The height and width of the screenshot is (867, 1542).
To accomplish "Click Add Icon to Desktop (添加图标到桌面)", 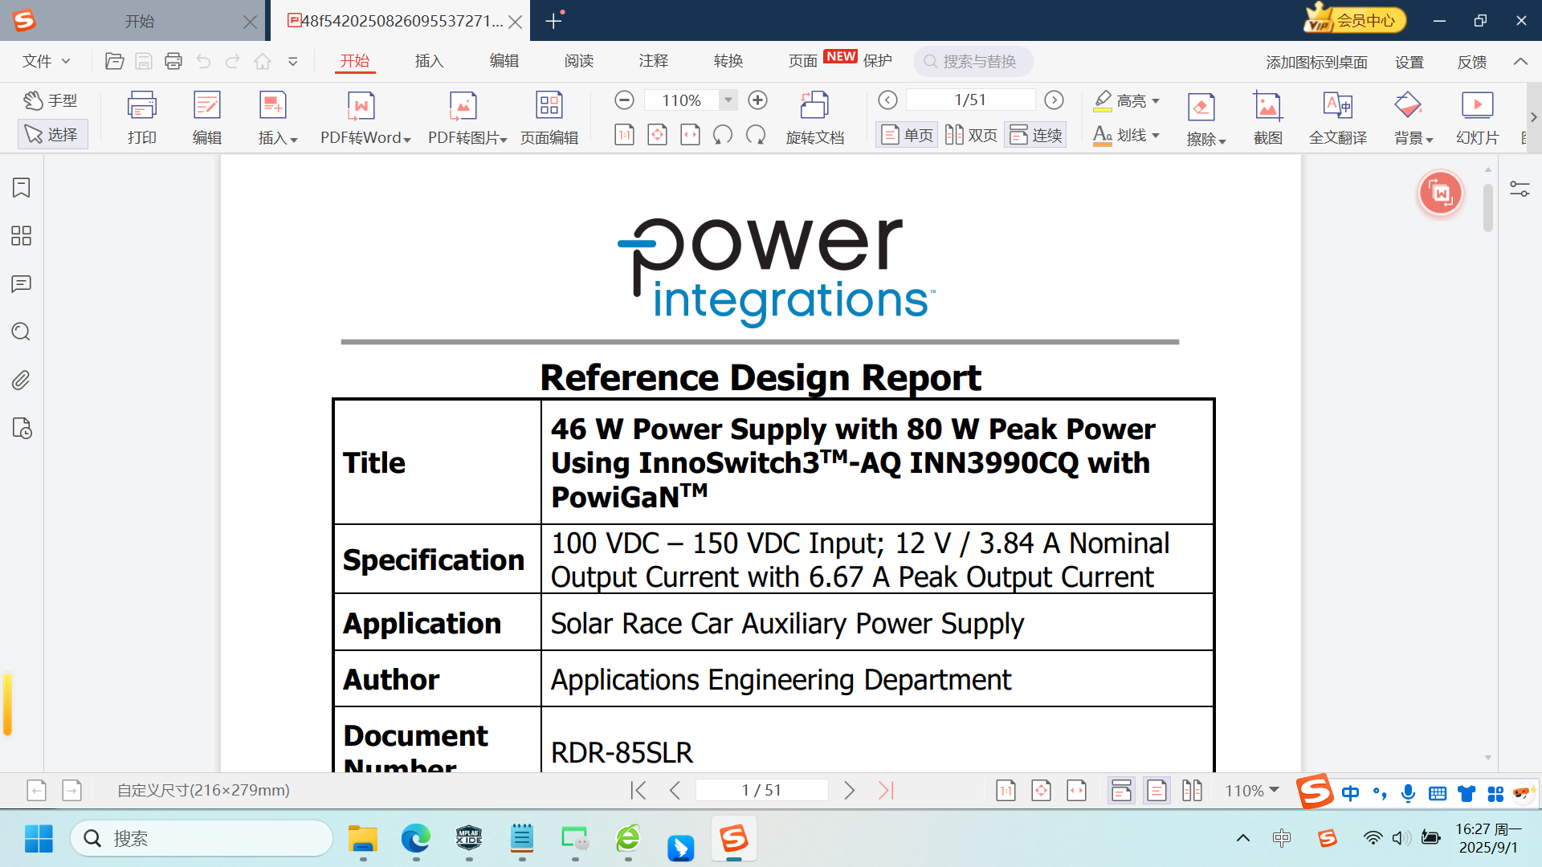I will tap(1316, 62).
